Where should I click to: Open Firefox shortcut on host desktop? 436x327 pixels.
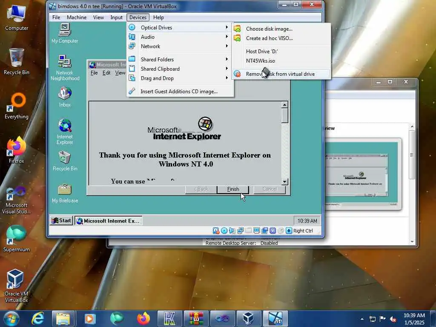(x=17, y=150)
